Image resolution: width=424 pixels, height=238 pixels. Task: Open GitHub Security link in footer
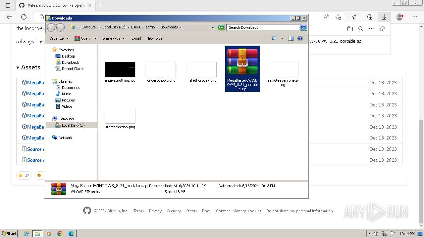click(174, 211)
